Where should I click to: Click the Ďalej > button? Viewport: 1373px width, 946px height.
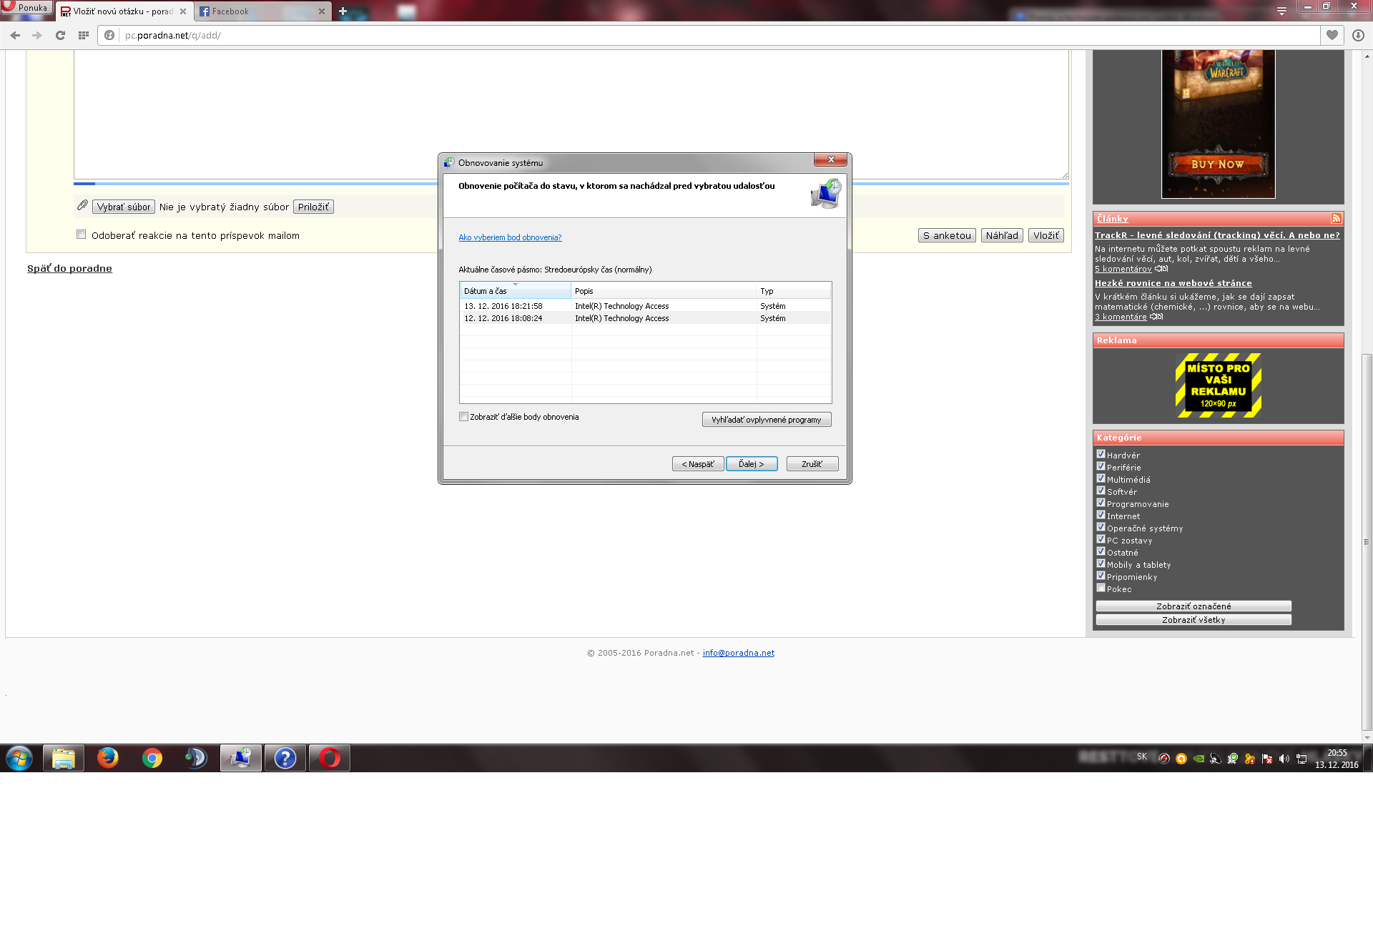pos(751,464)
